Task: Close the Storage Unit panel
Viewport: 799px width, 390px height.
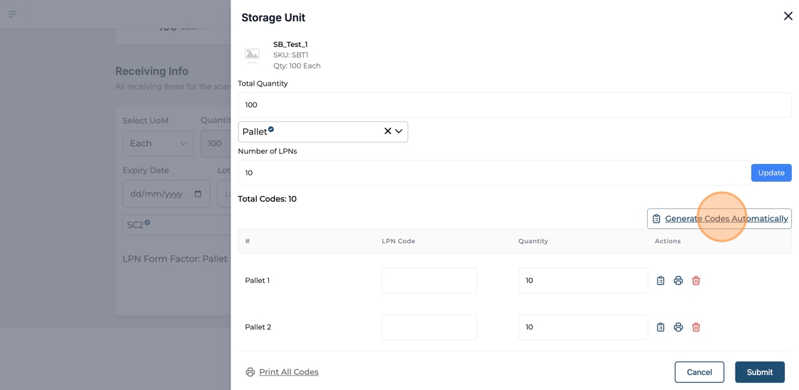Action: (788, 16)
